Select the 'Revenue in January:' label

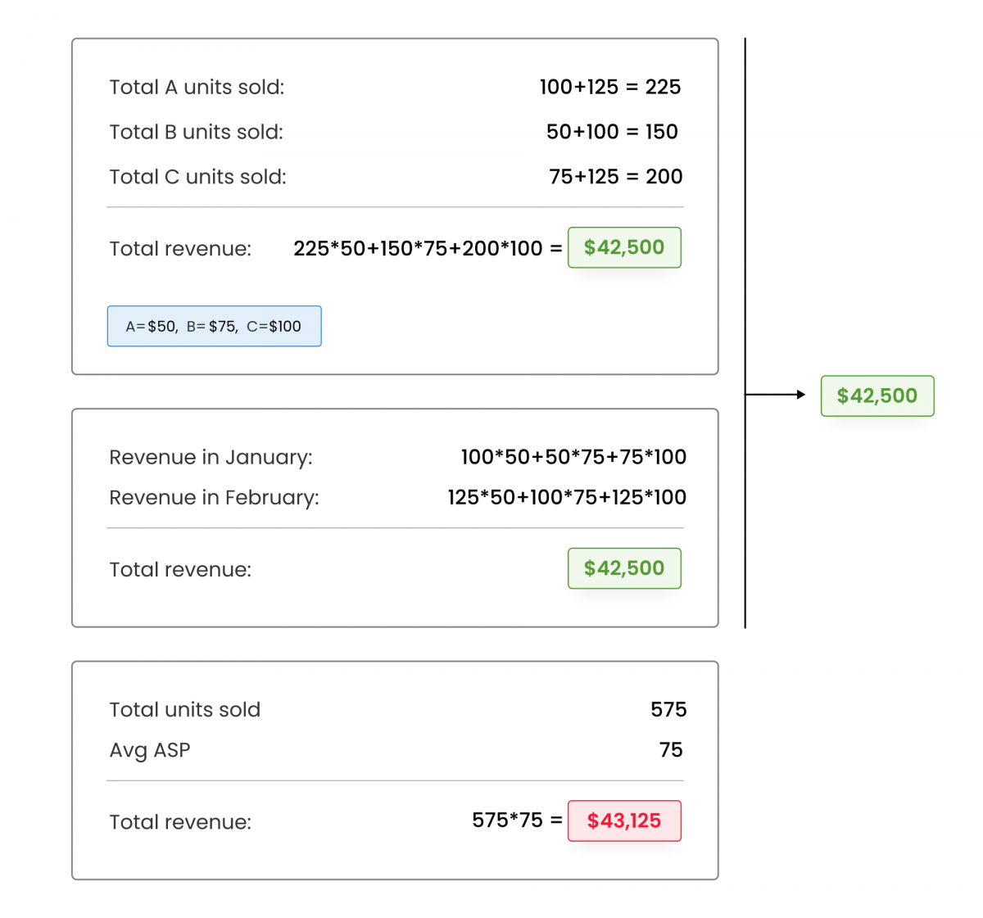point(211,457)
